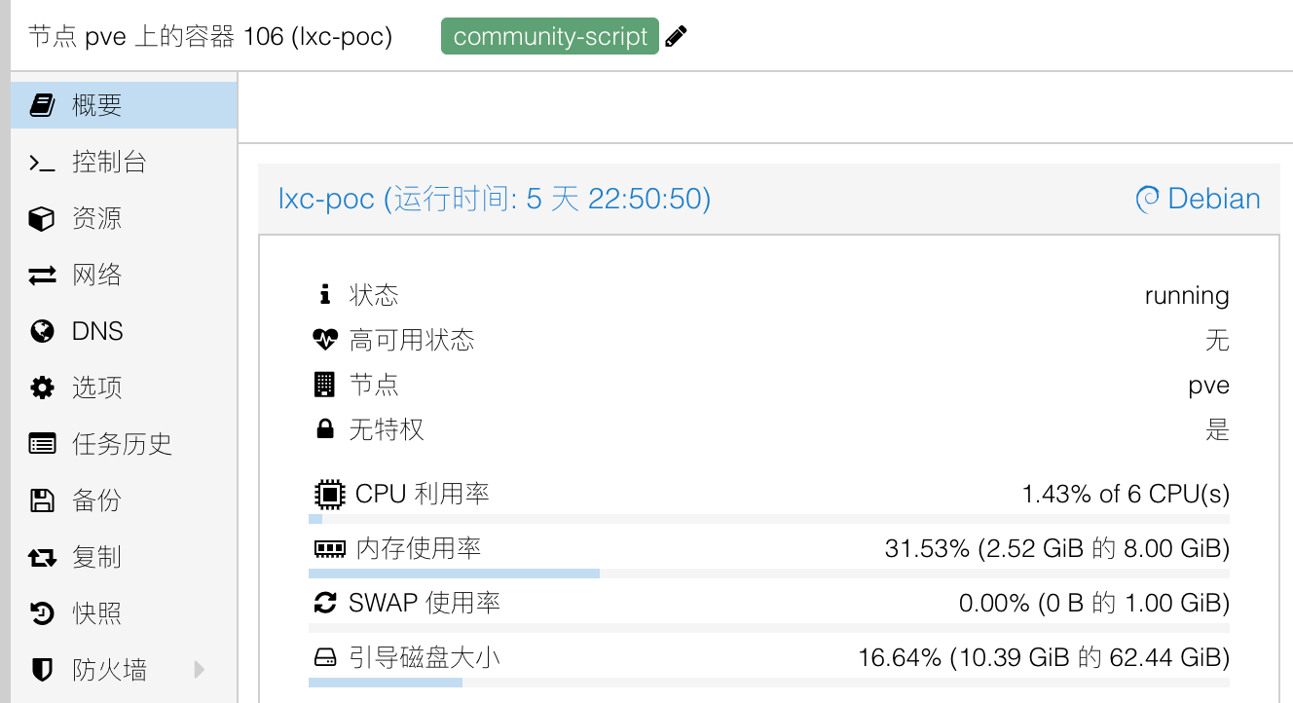Click the gear icon for 选项
Image resolution: width=1293 pixels, height=703 pixels.
(x=42, y=388)
